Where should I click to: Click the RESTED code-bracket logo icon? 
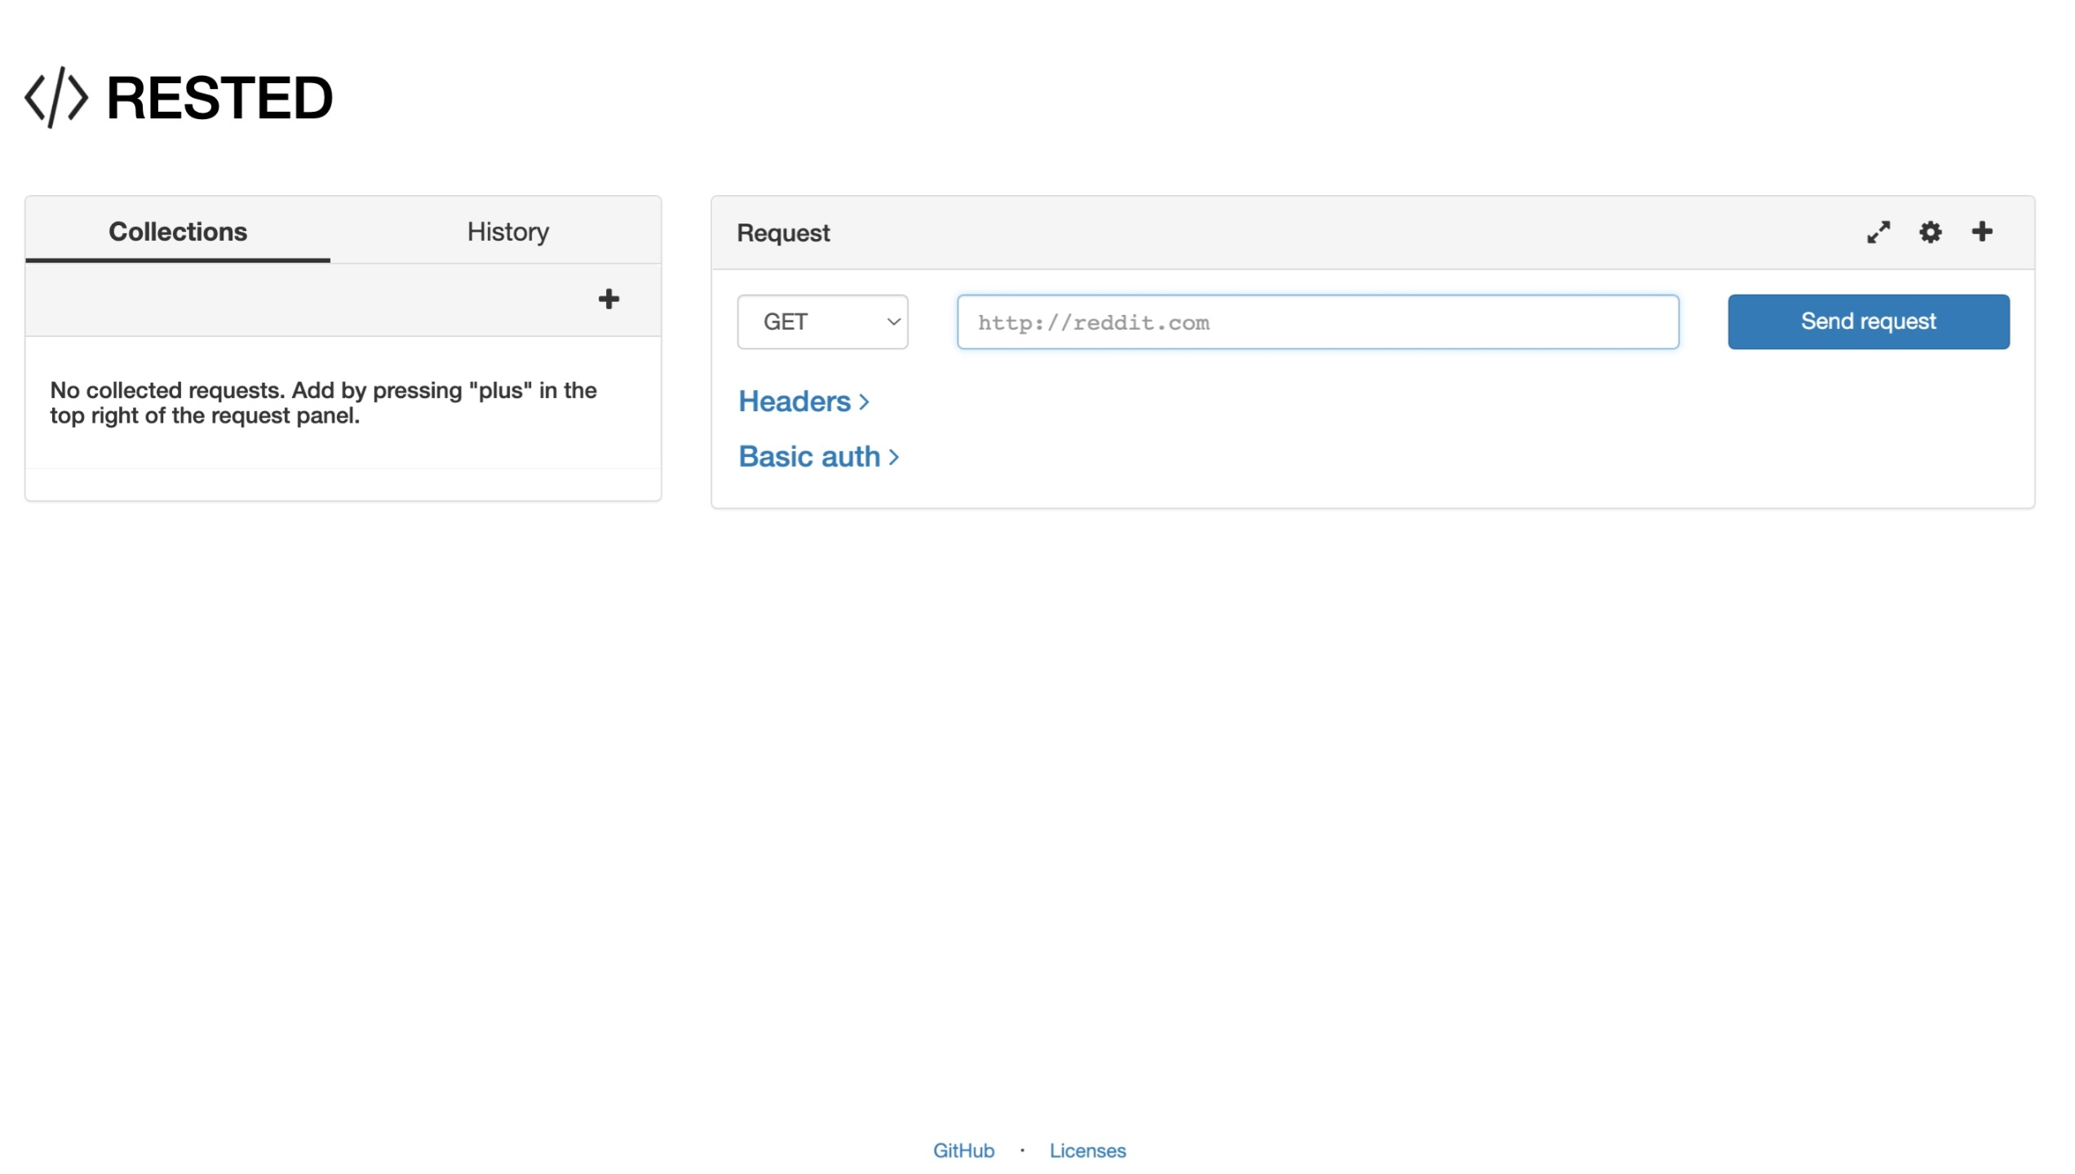pos(55,98)
